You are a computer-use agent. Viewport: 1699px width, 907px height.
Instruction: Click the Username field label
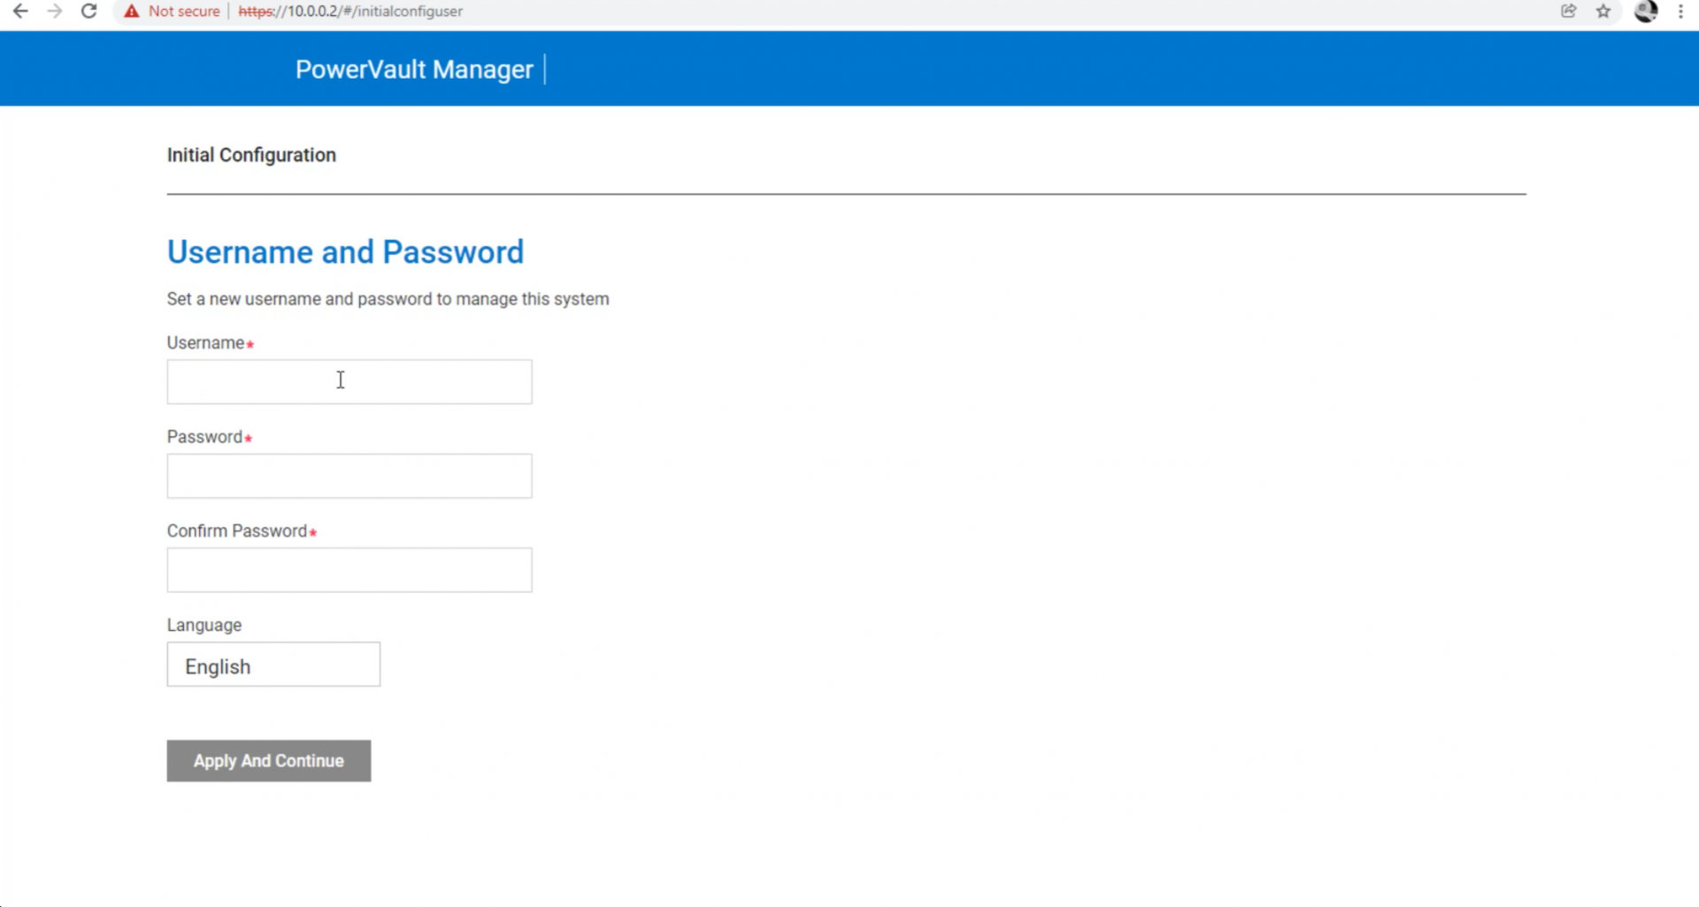coord(205,342)
